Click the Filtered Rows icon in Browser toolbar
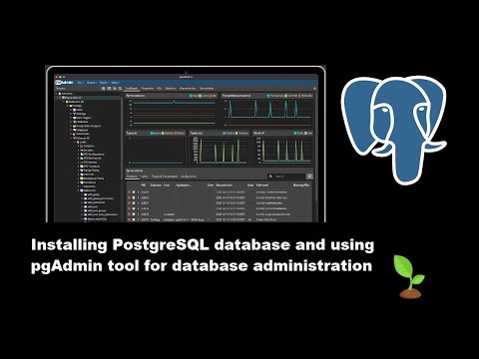Screen dimensions: 479x359 click(x=115, y=89)
